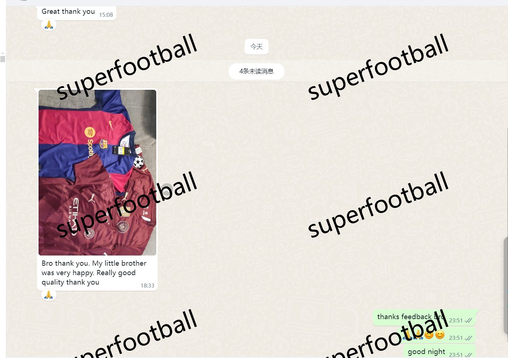Click the praying hands reaction under 'Great thank you'

(49, 25)
